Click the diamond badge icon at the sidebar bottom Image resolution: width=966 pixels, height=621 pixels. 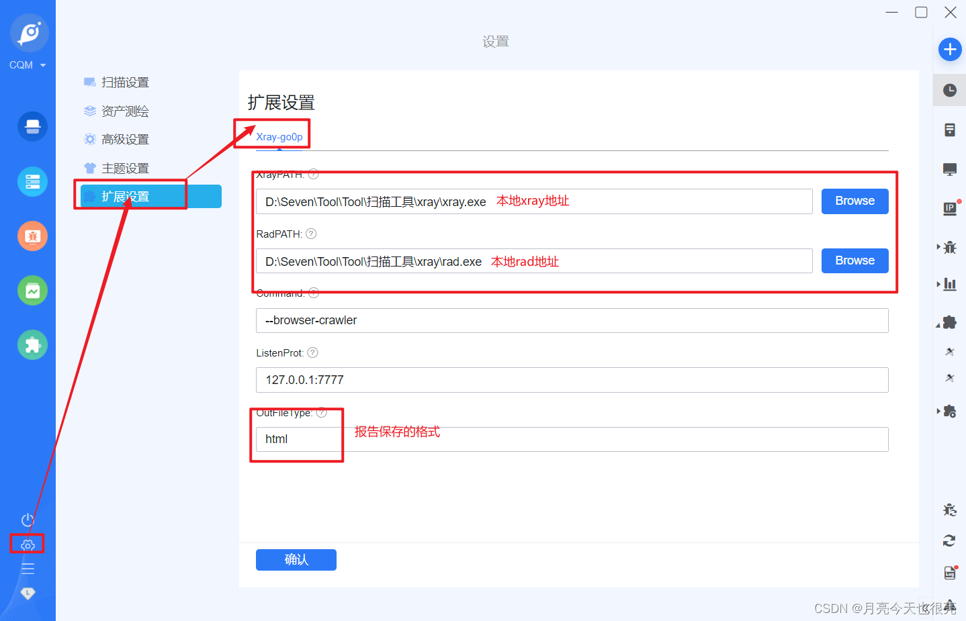28,593
